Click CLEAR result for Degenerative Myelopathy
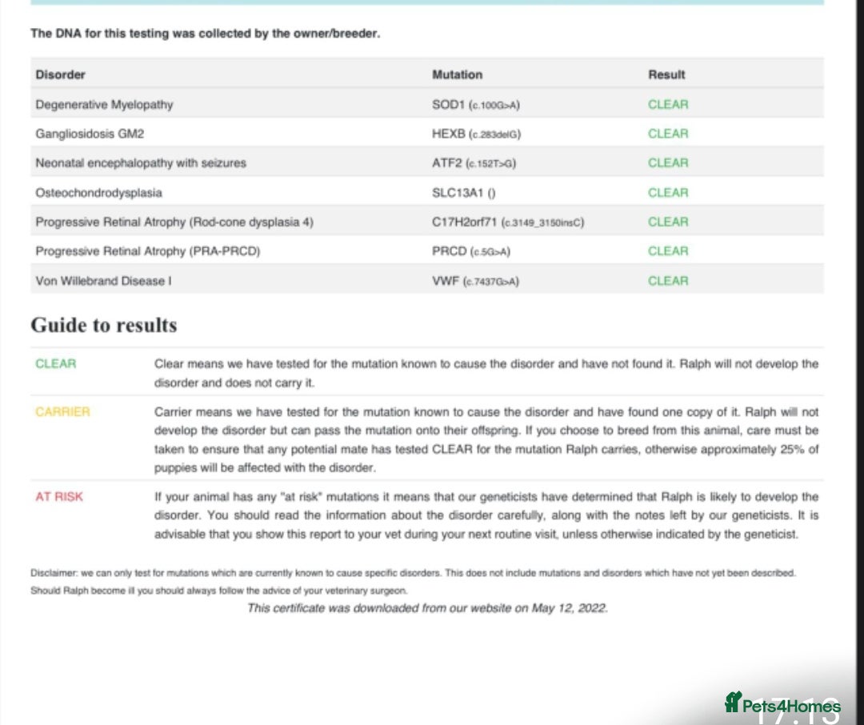Image resolution: width=864 pixels, height=725 pixels. click(x=668, y=104)
